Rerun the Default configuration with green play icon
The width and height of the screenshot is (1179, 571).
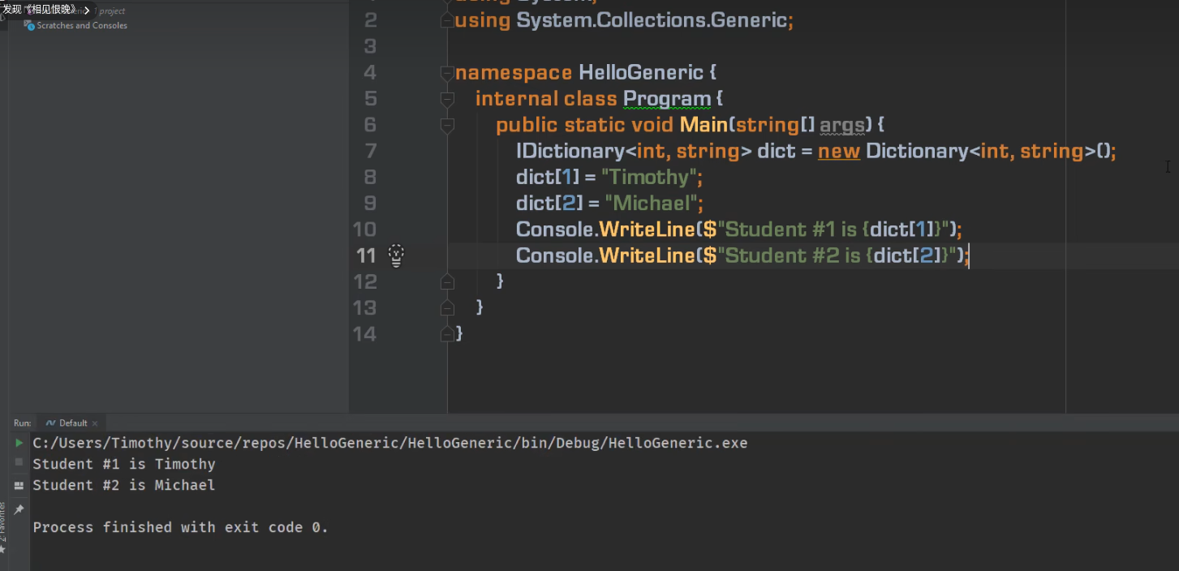point(19,443)
